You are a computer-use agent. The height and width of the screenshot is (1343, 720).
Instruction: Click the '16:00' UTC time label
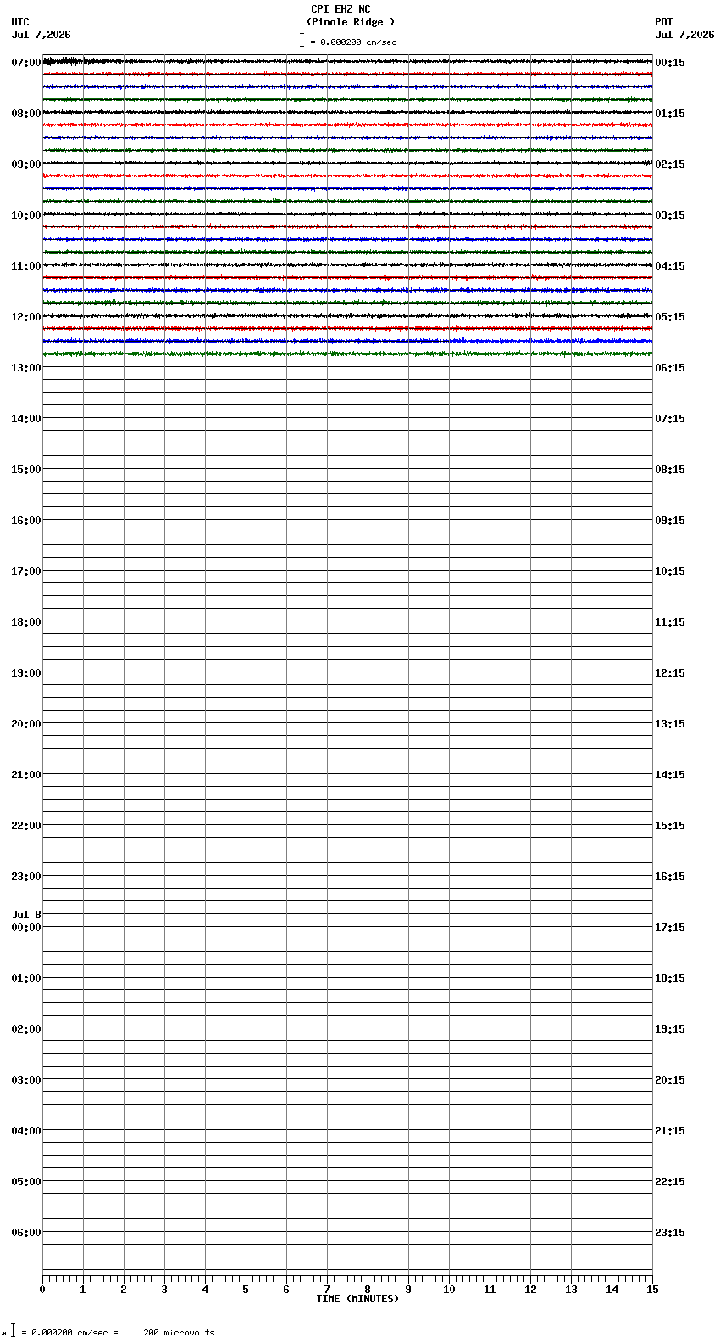coord(26,521)
